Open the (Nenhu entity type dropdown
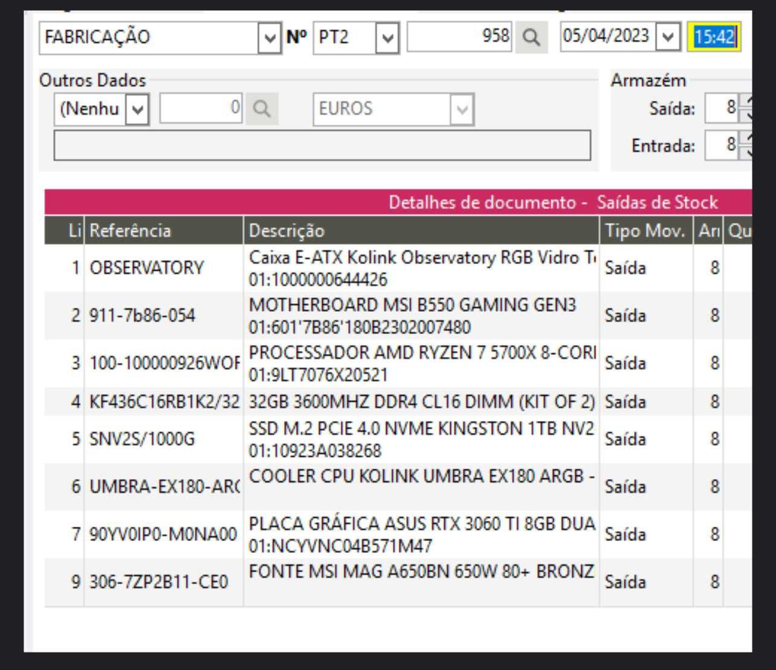The height and width of the screenshot is (670, 776). click(138, 109)
